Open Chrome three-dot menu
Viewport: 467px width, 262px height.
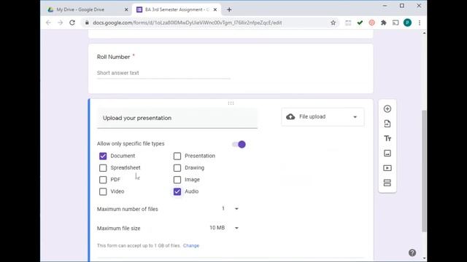[420, 23]
